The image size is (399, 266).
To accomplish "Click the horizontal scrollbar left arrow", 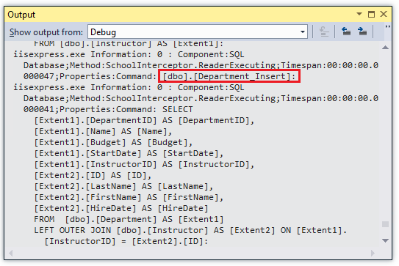I will pyautogui.click(x=11, y=253).
